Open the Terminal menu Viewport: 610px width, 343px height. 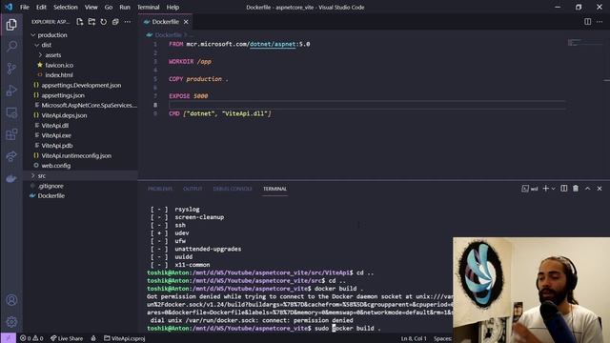pyautogui.click(x=149, y=7)
